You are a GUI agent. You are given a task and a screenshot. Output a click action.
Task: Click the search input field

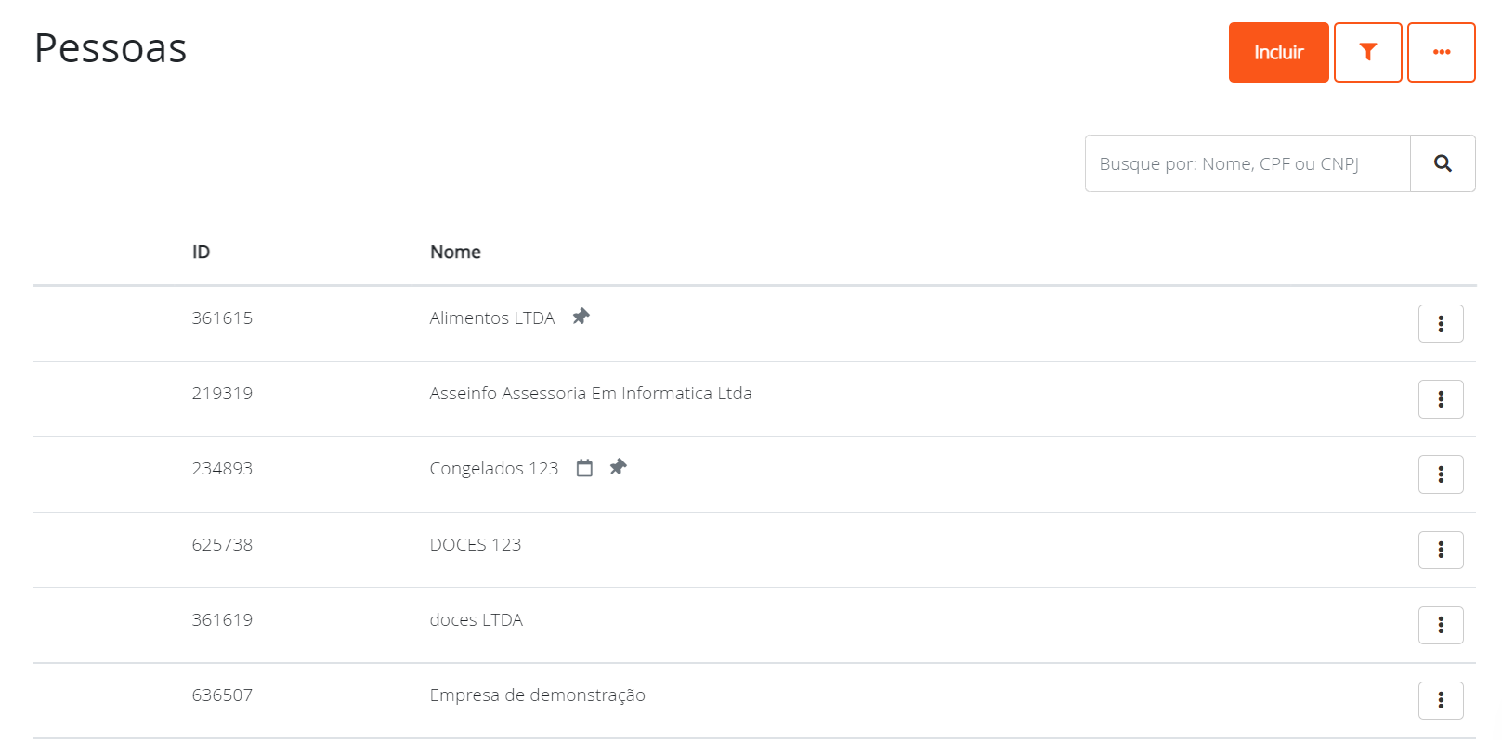click(x=1247, y=162)
